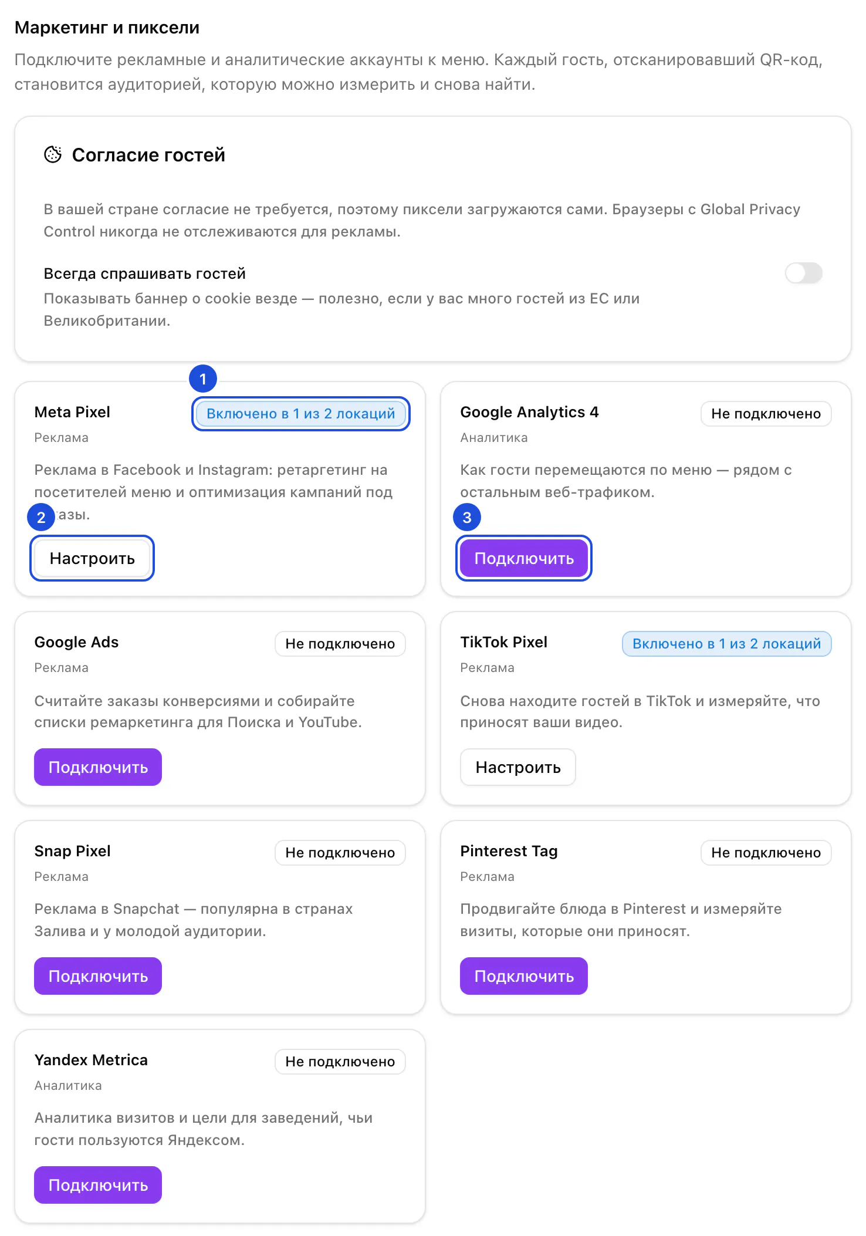Click the Meta Pixel card title
Image resolution: width=866 pixels, height=1236 pixels.
72,412
